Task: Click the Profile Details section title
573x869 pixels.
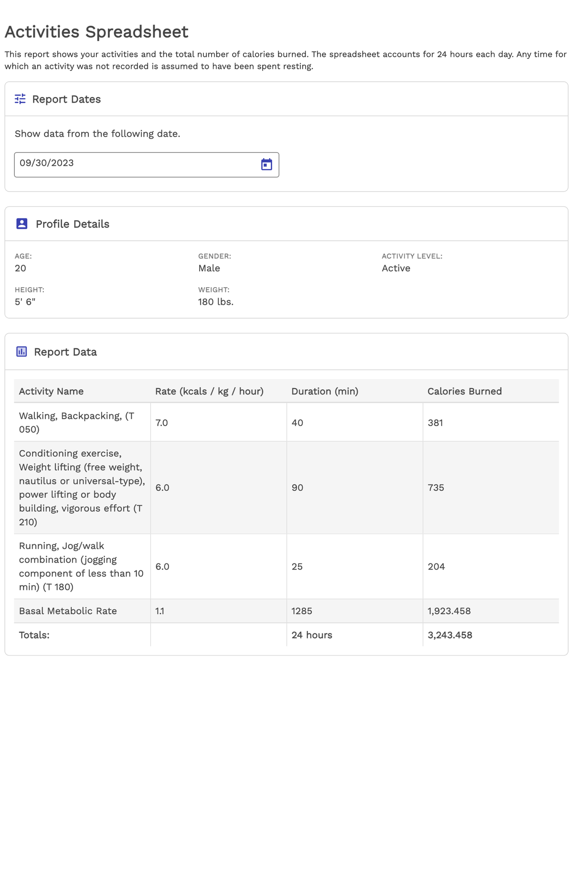Action: 73,224
